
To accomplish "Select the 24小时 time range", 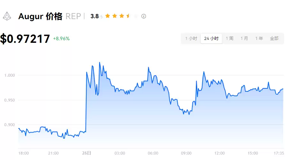I will [x=211, y=38].
